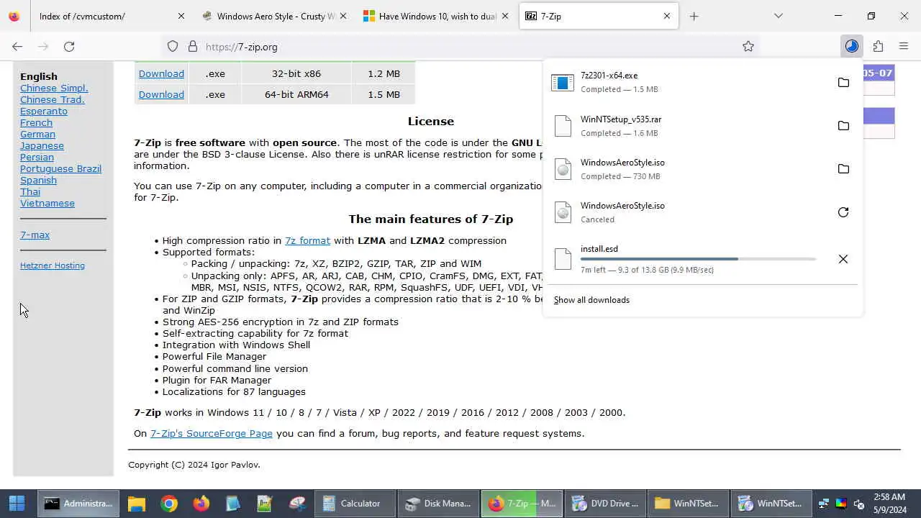Open Administrator command prompt taskbar item
This screenshot has width=921, height=518.
(x=78, y=504)
